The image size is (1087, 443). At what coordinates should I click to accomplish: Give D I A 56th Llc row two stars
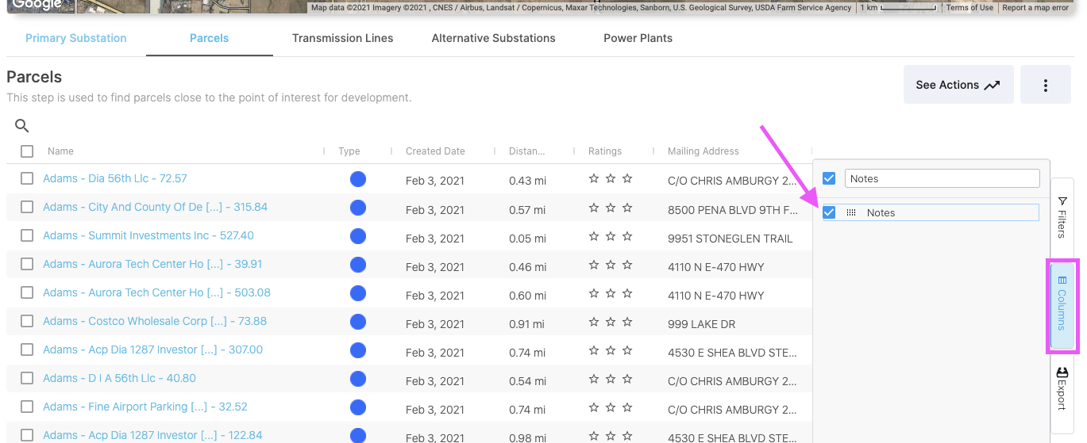(x=611, y=379)
